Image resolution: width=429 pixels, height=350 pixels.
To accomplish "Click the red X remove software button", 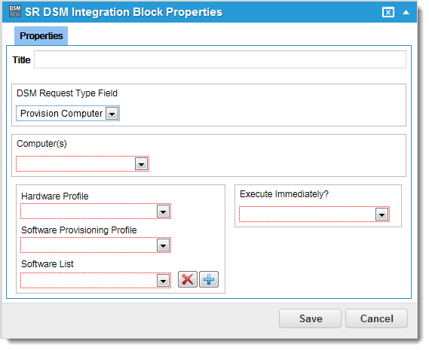I will coord(188,279).
